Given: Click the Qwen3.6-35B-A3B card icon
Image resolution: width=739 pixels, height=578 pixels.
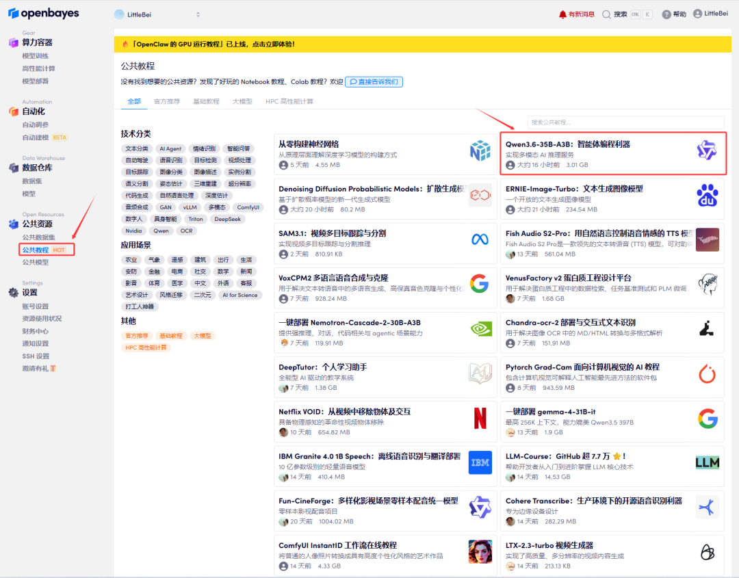Looking at the screenshot, I should pyautogui.click(x=707, y=150).
